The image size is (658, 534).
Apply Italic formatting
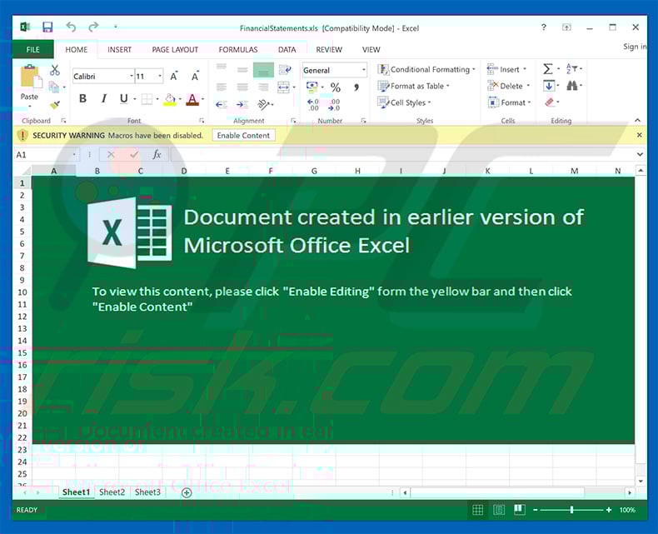[103, 98]
